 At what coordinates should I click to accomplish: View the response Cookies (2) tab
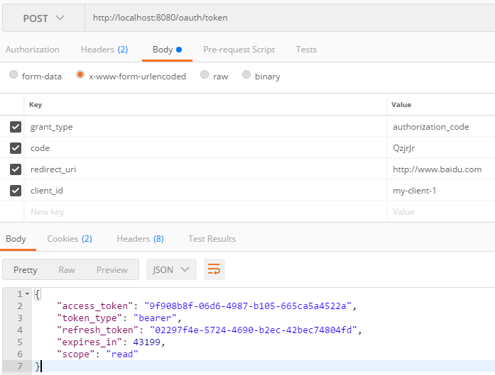point(70,239)
